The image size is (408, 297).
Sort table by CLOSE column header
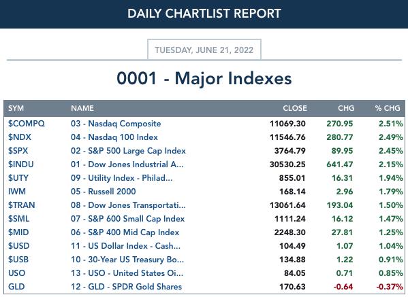295,108
